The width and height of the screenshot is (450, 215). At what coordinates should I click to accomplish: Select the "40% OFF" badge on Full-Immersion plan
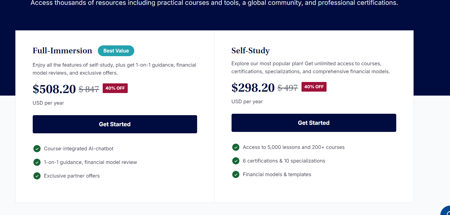click(115, 88)
